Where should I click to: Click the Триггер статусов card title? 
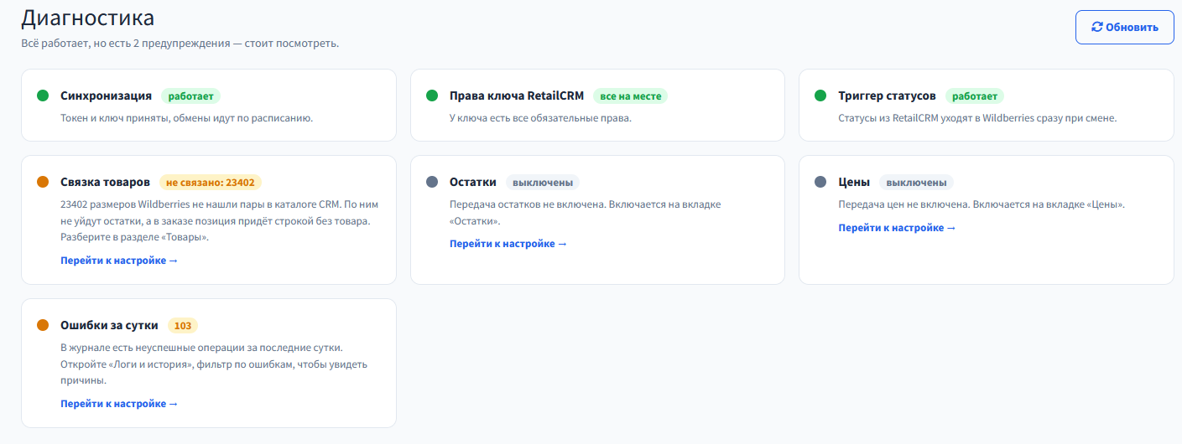[x=887, y=96]
